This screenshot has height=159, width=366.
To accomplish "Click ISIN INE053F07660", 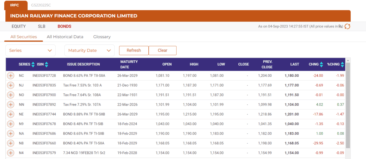I will point(44,143).
